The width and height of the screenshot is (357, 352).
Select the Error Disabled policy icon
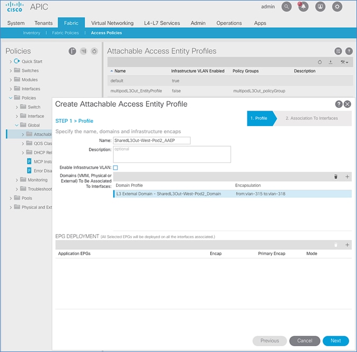tap(29, 170)
